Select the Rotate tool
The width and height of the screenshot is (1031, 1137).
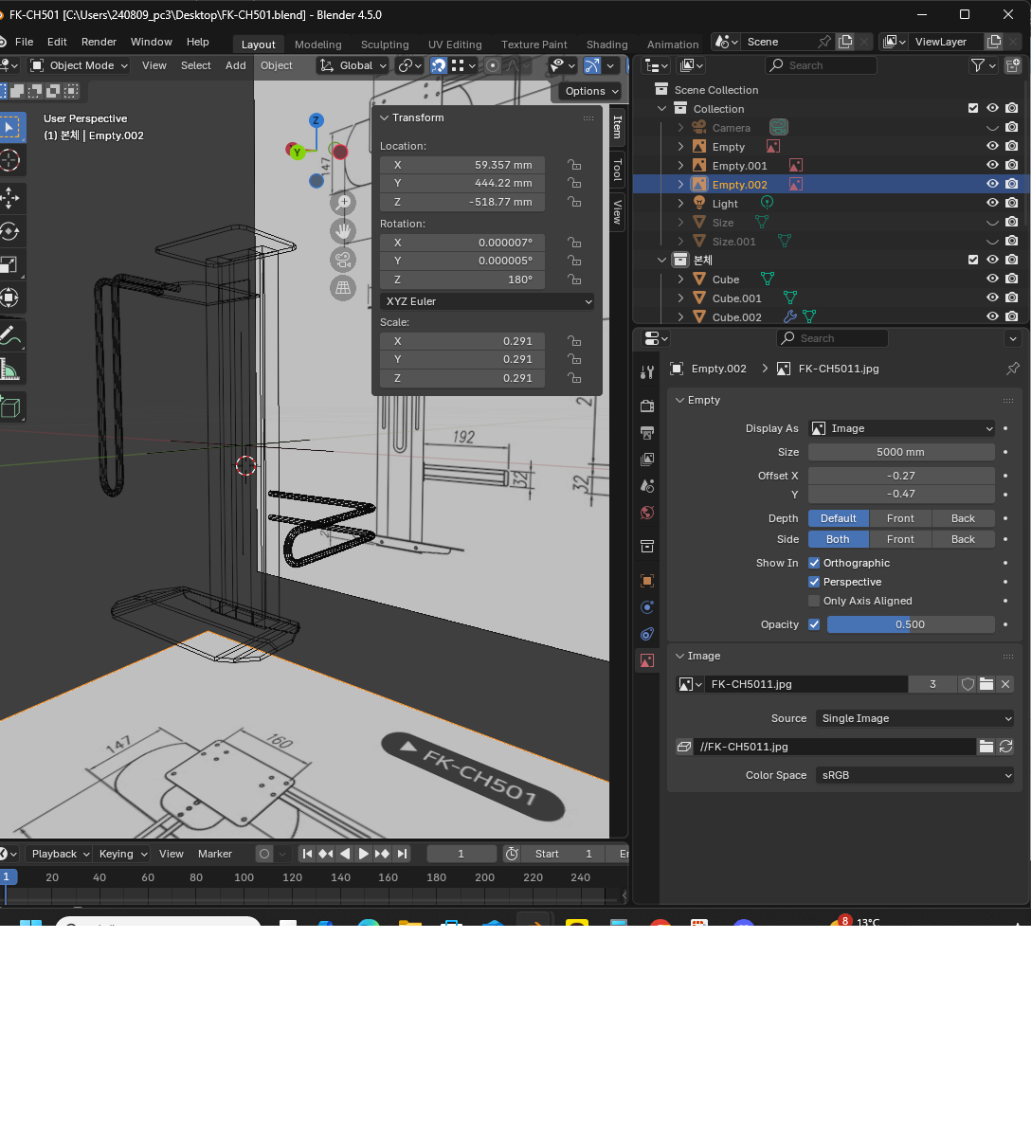click(10, 231)
